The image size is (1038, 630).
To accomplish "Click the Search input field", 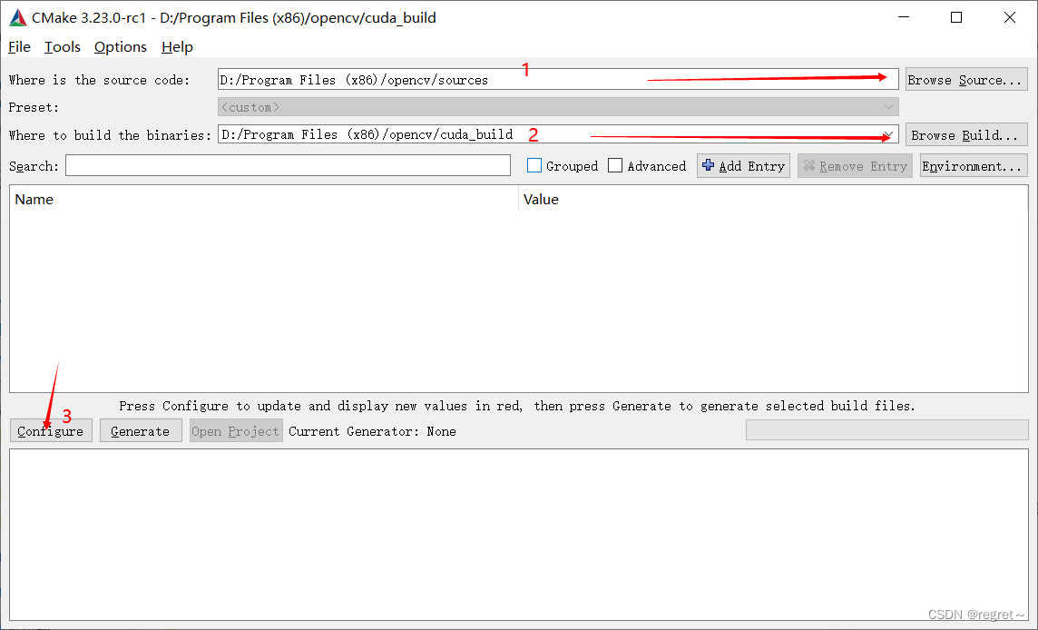I will coord(288,165).
